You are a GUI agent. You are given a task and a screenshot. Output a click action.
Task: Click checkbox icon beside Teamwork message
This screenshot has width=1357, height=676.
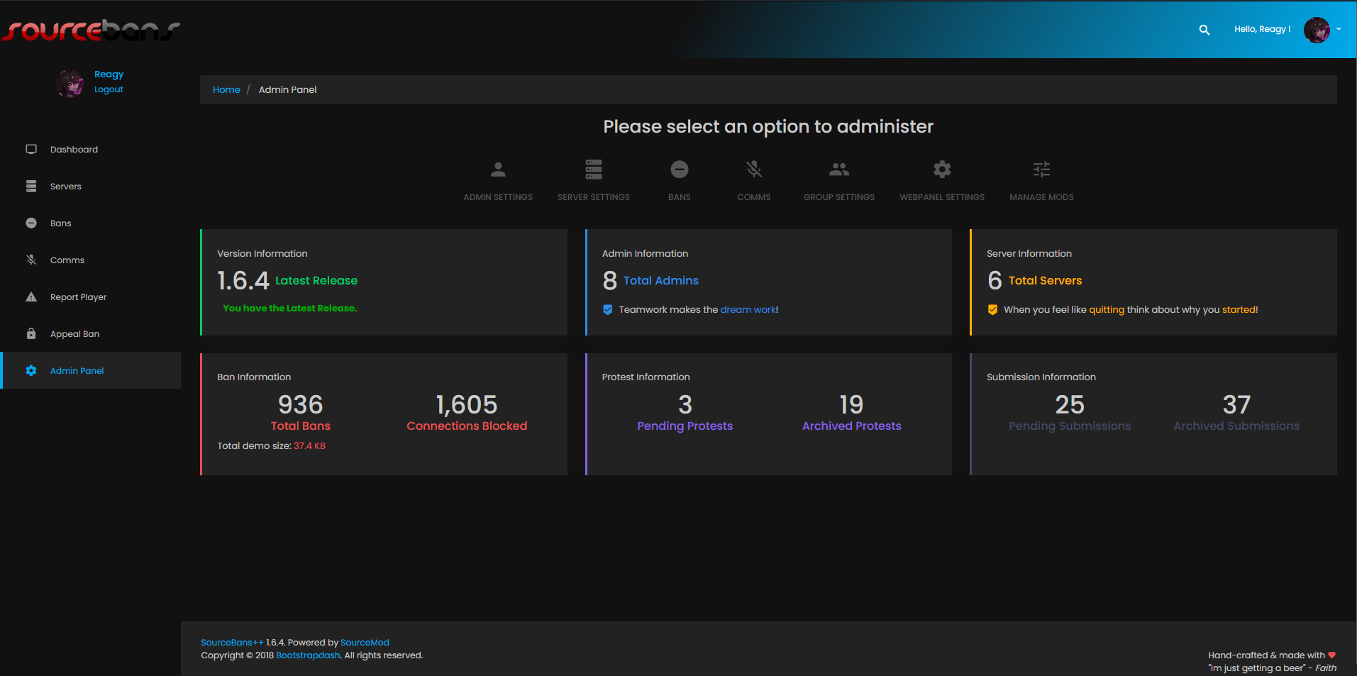[x=608, y=310]
